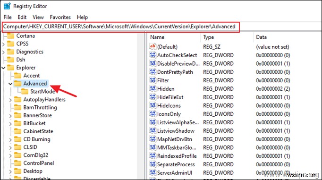Viewport: 322px width, 180px height.
Task: Select the ReindexedProfile value name
Action: tap(177, 156)
